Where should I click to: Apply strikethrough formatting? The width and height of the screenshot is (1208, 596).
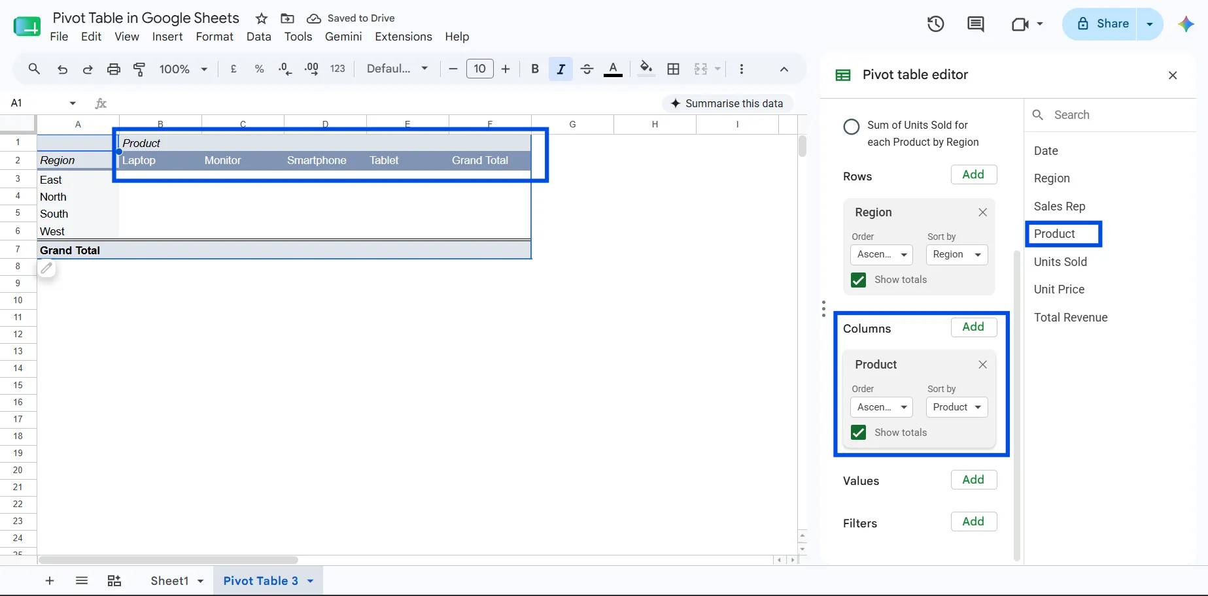587,69
